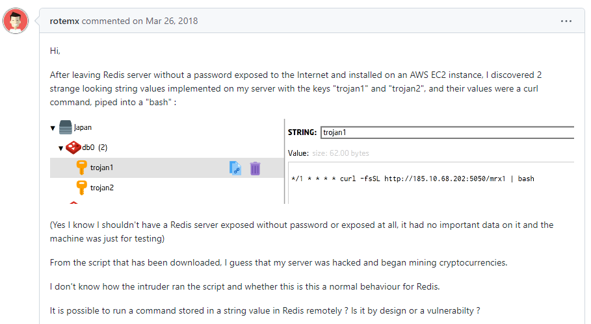This screenshot has width=591, height=324.
Task: Click the rotemx profile avatar
Action: tap(15, 21)
